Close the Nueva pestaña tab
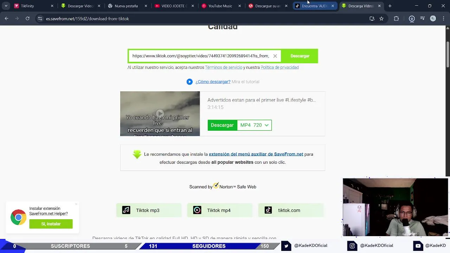Screen dimensions: 450x253 pyautogui.click(x=146, y=6)
